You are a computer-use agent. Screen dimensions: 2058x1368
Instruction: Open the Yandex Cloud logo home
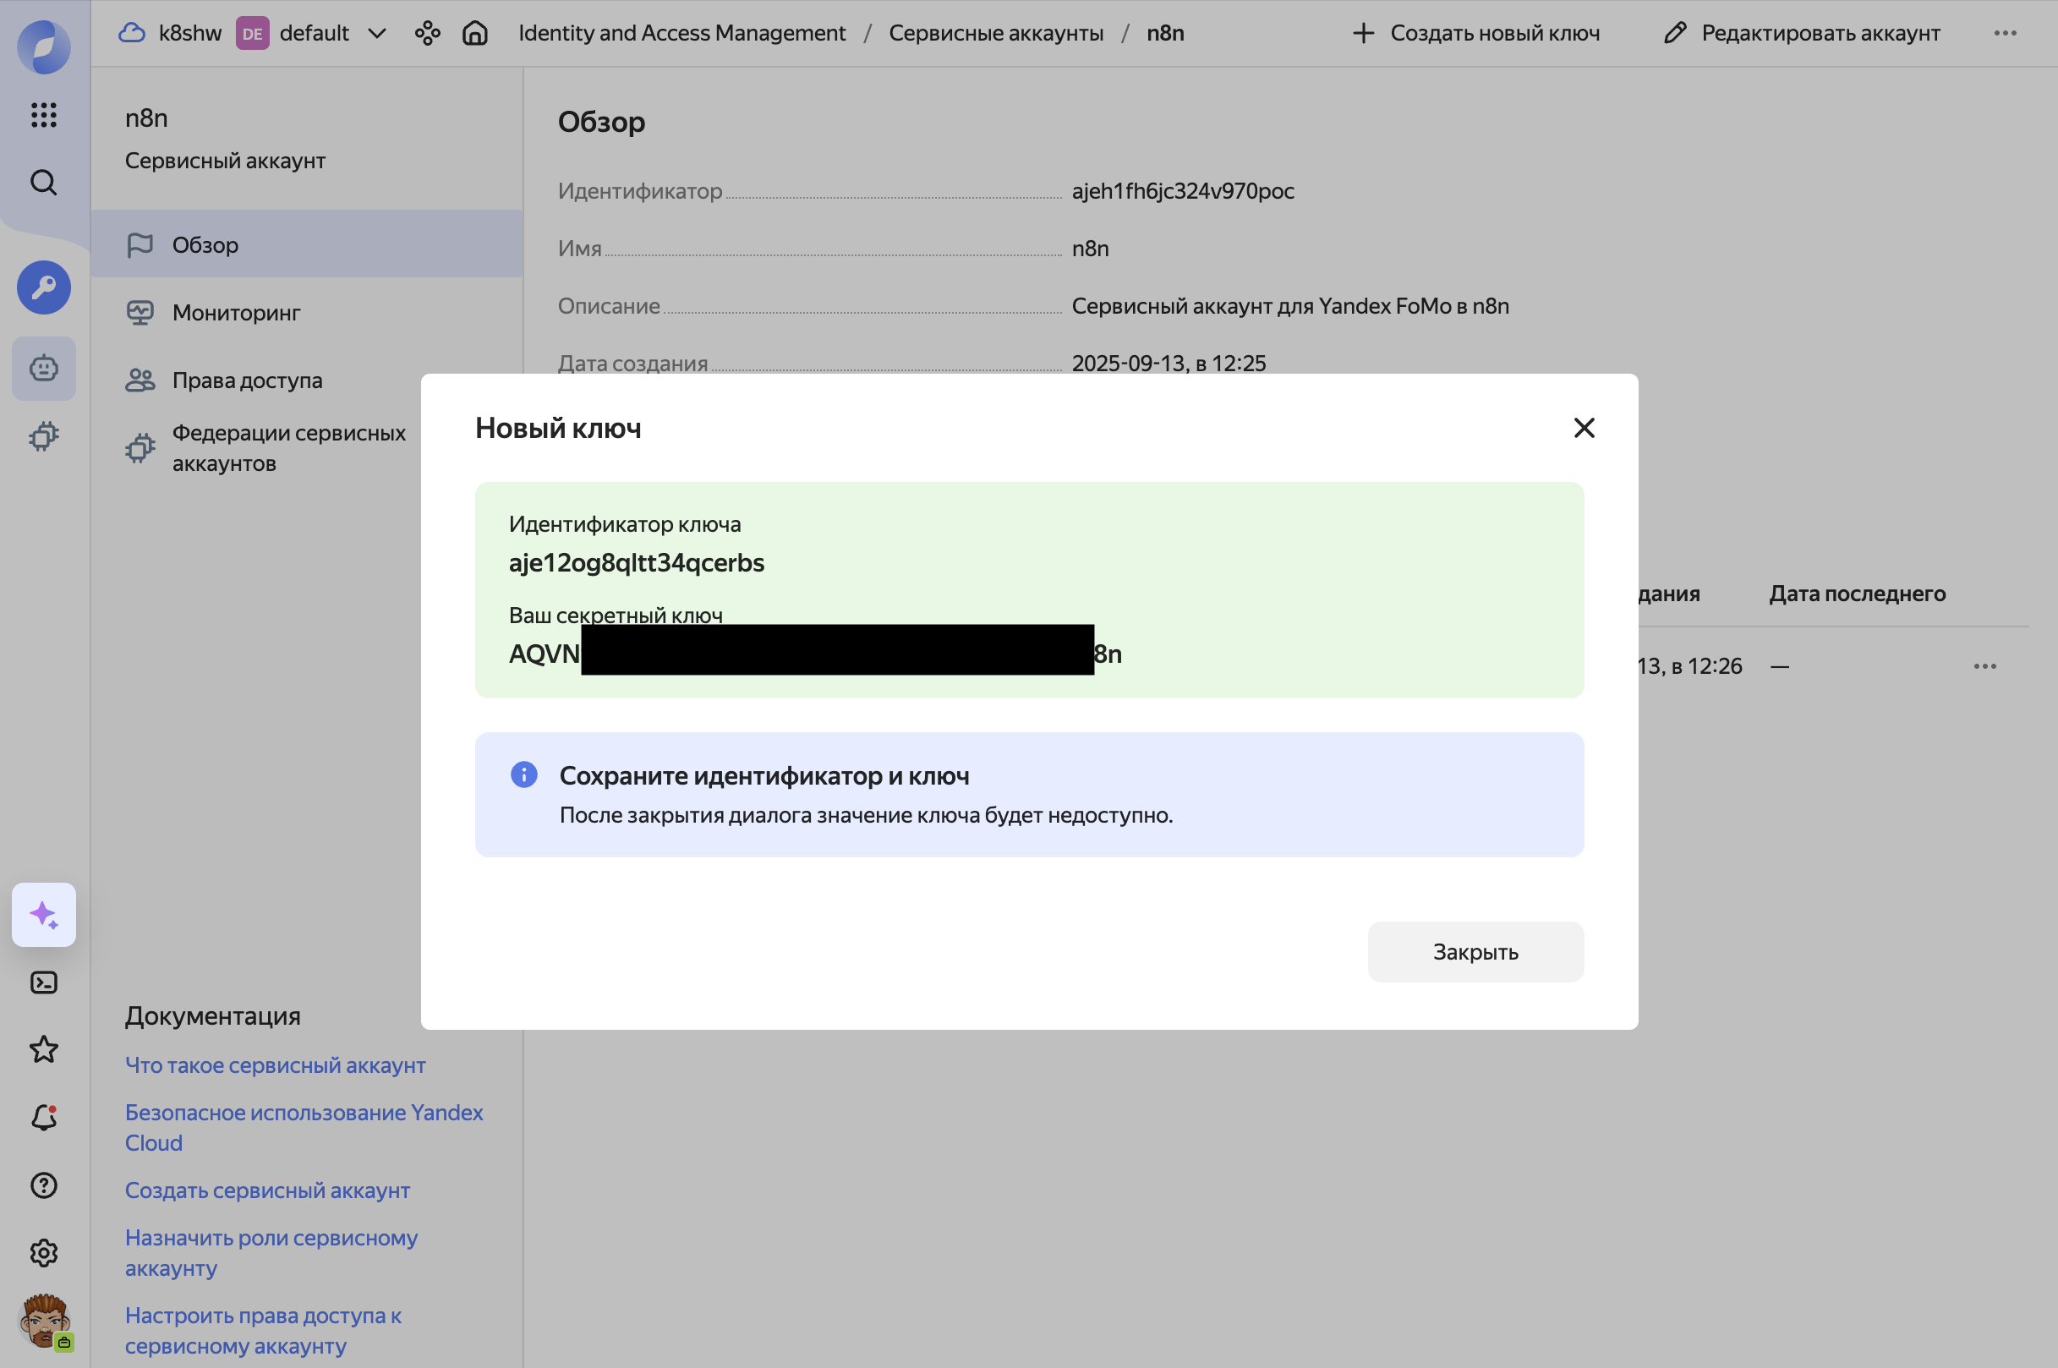pyautogui.click(x=44, y=47)
